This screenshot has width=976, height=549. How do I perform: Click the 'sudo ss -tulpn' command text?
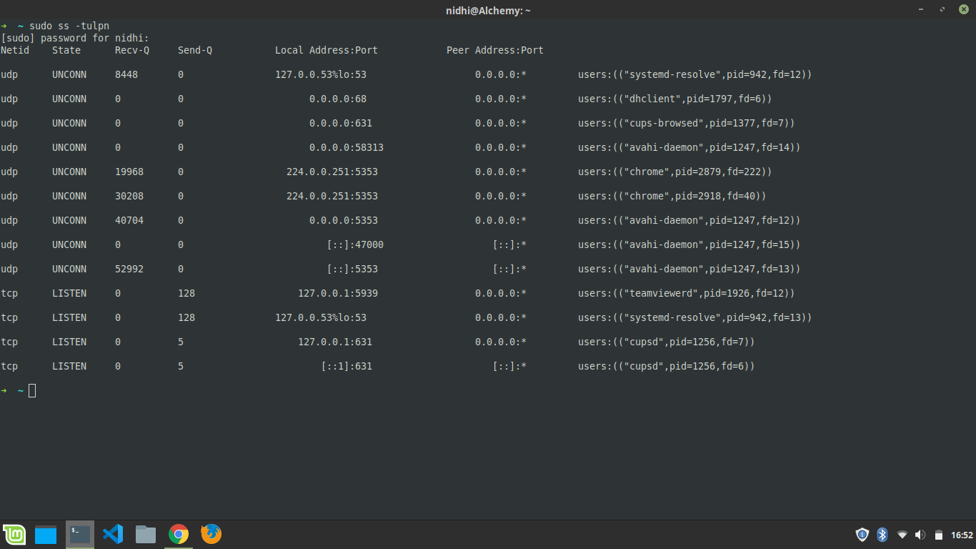click(69, 26)
